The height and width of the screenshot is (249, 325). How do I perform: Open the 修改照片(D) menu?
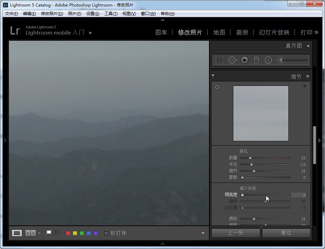coord(52,14)
